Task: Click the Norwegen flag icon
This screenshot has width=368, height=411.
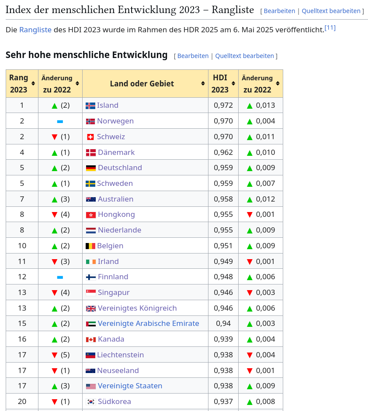Action: pos(90,121)
